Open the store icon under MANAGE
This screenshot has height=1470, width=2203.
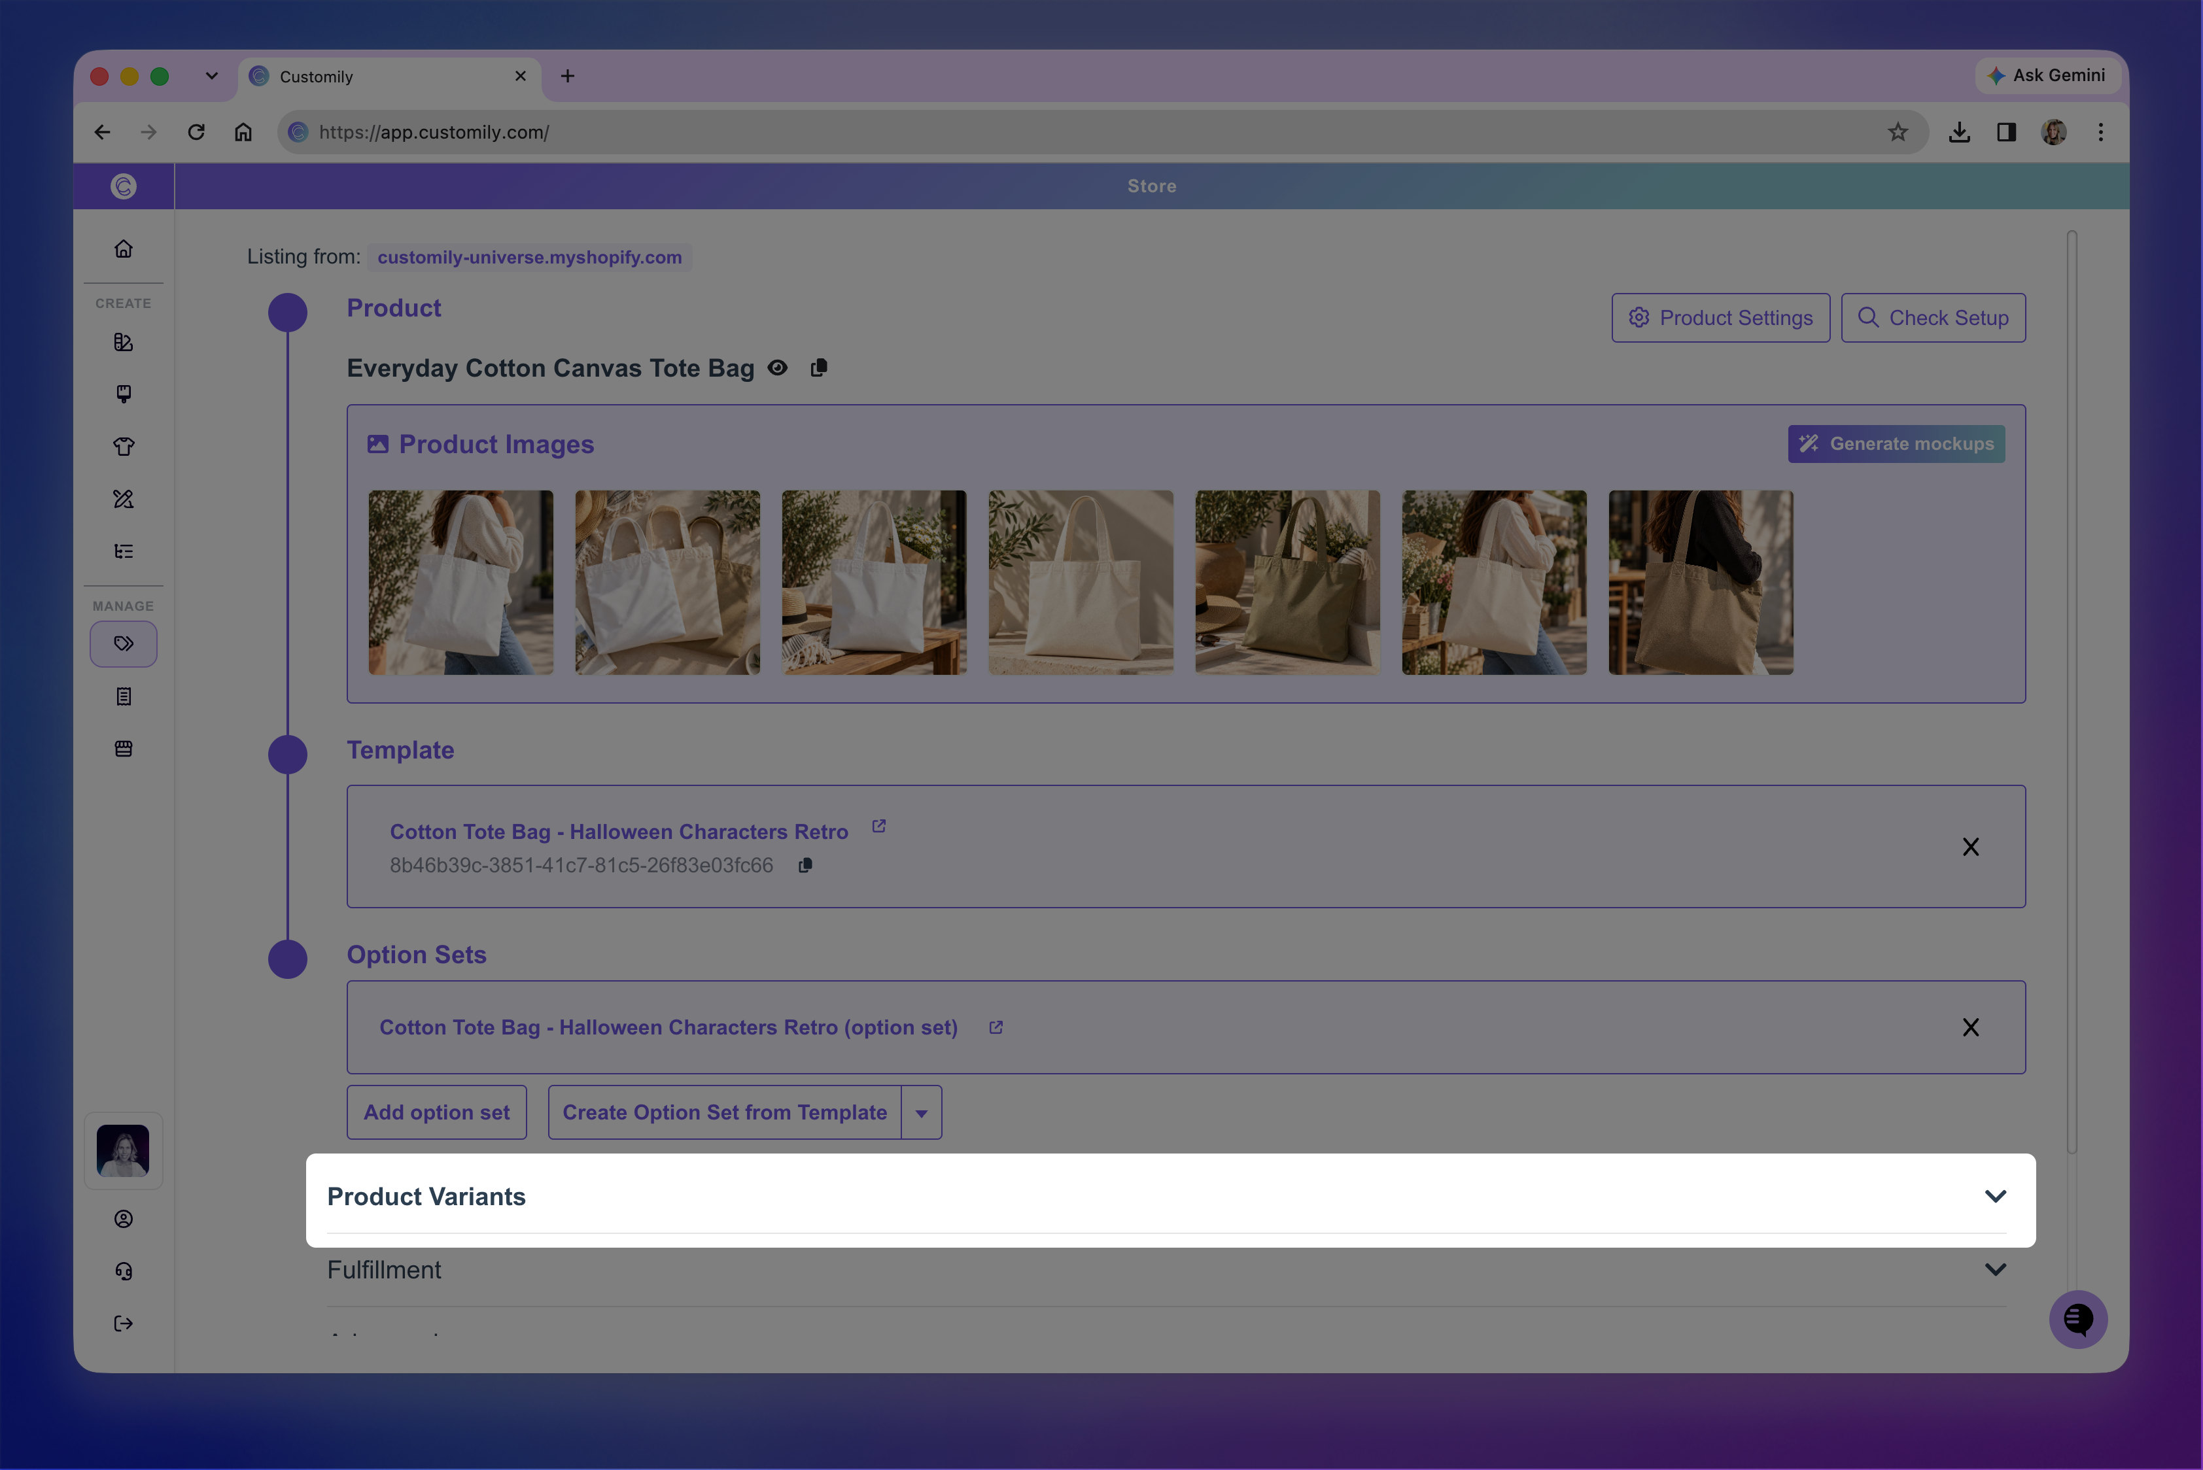click(x=123, y=748)
